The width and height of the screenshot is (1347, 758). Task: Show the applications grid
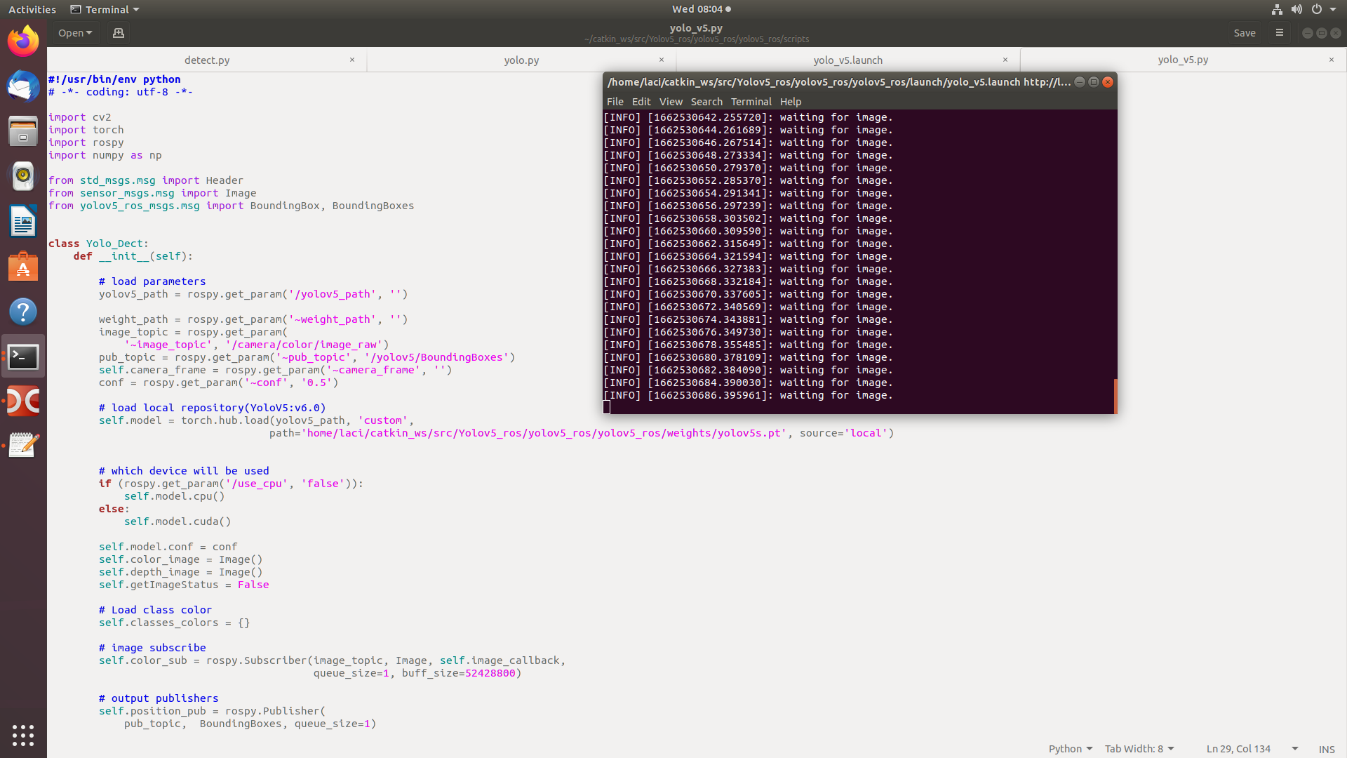click(23, 736)
